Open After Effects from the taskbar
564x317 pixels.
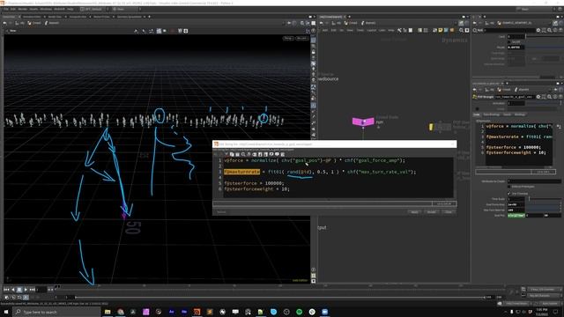(172, 312)
